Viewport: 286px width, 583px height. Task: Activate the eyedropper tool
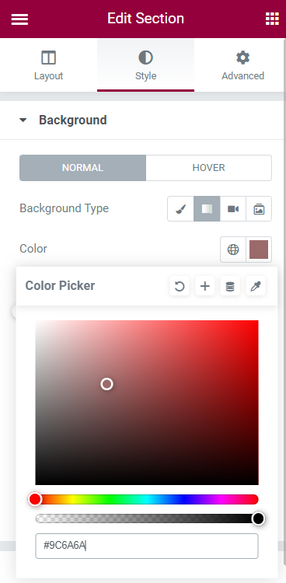[x=256, y=286]
